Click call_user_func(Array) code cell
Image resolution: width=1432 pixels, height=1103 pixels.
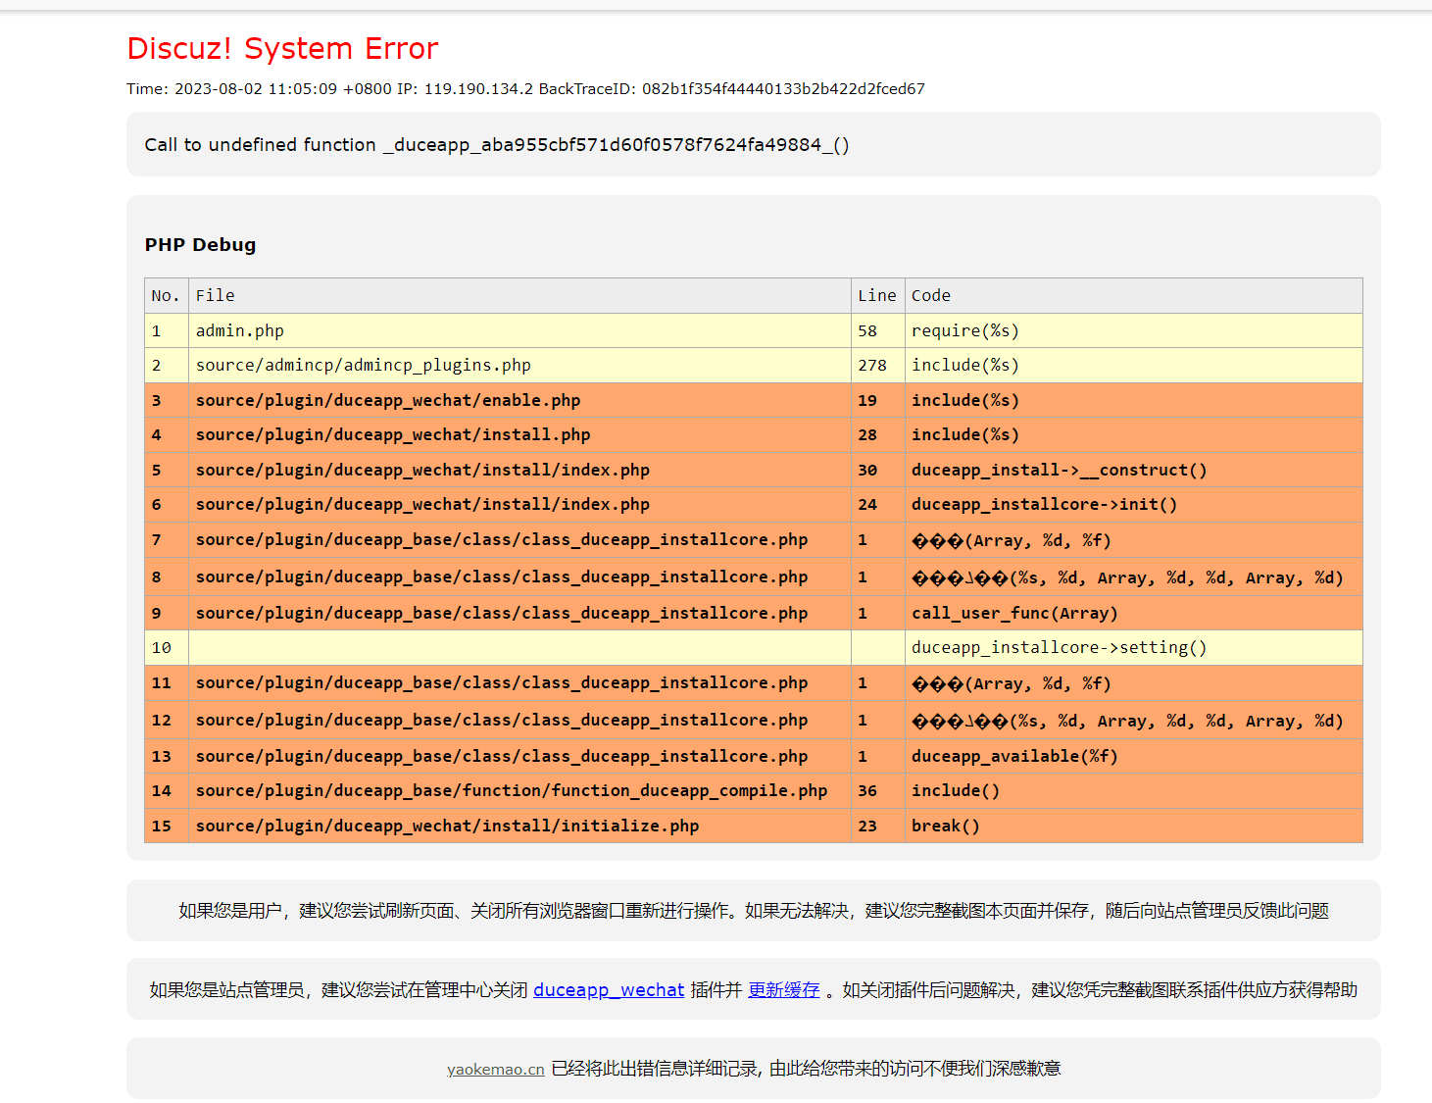pos(1133,613)
